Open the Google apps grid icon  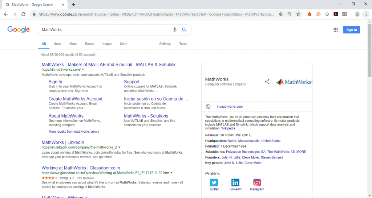point(335,30)
